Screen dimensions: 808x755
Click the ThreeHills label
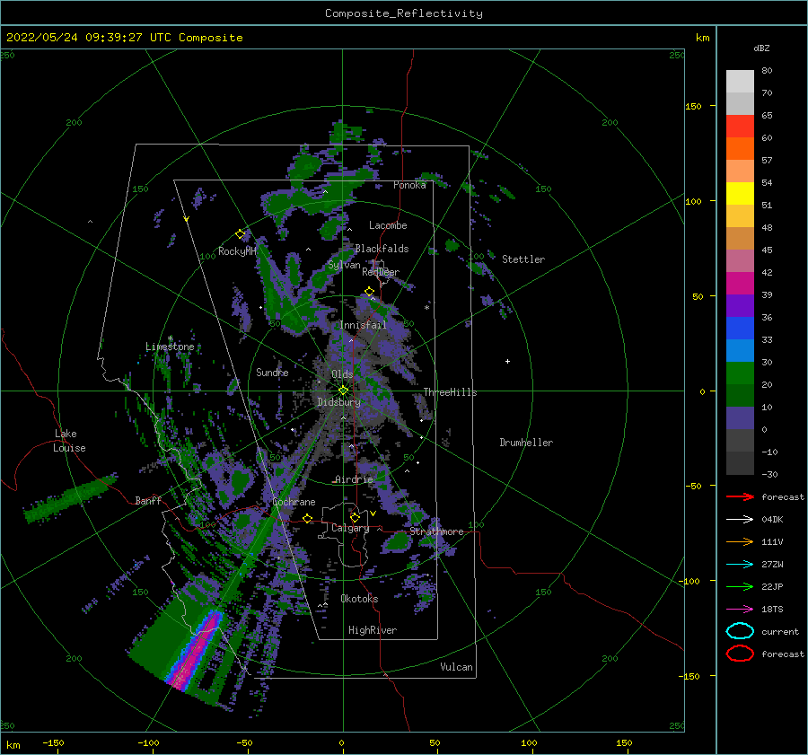(x=451, y=392)
